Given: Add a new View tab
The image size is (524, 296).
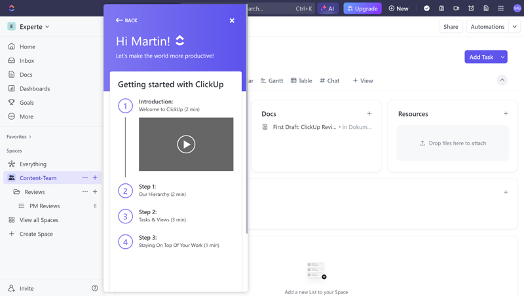Looking at the screenshot, I should [363, 81].
